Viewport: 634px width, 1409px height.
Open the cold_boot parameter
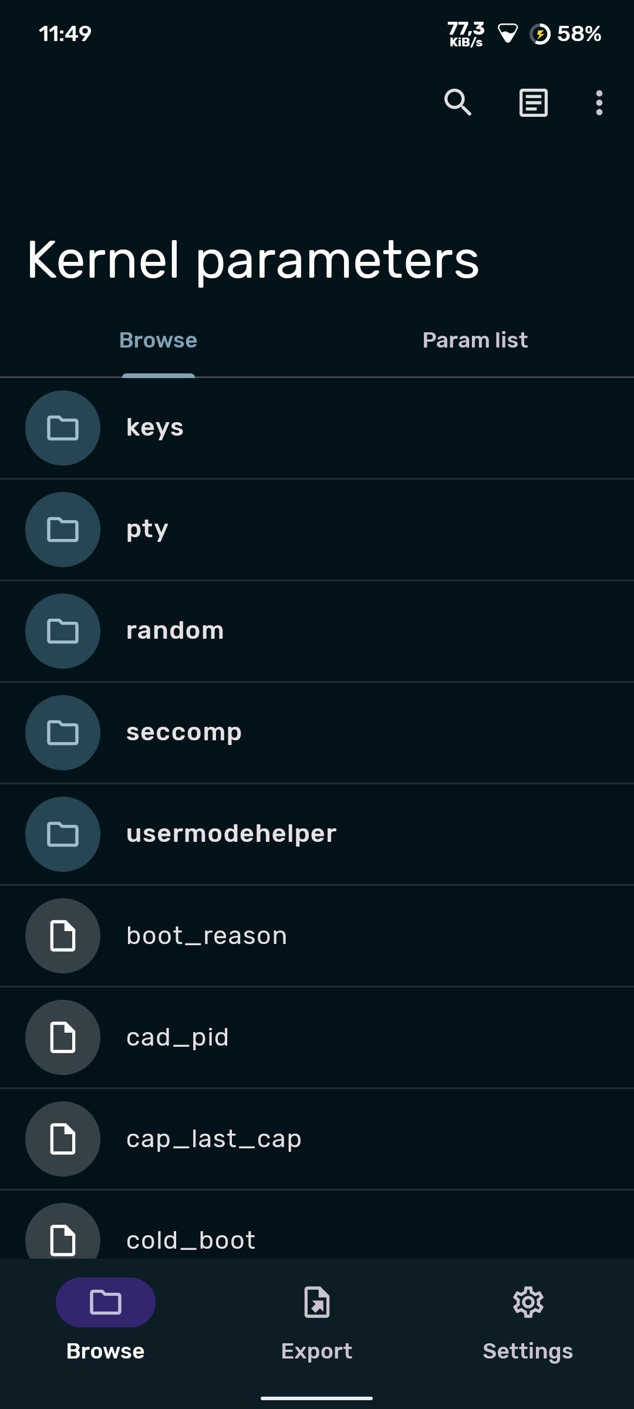tap(317, 1225)
